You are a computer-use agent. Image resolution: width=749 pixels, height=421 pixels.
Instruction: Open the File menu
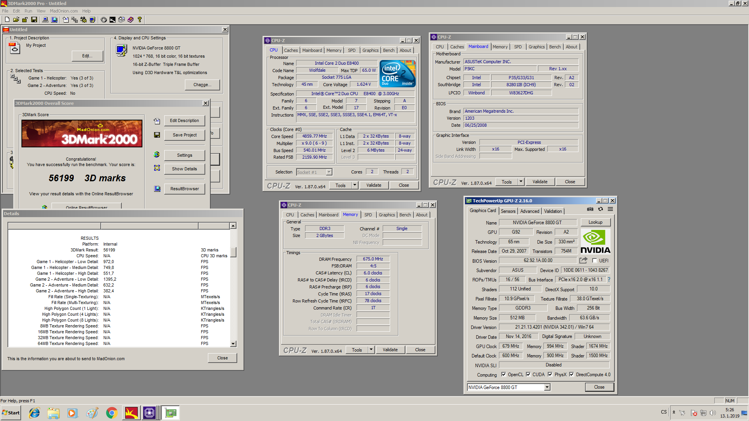(x=5, y=11)
